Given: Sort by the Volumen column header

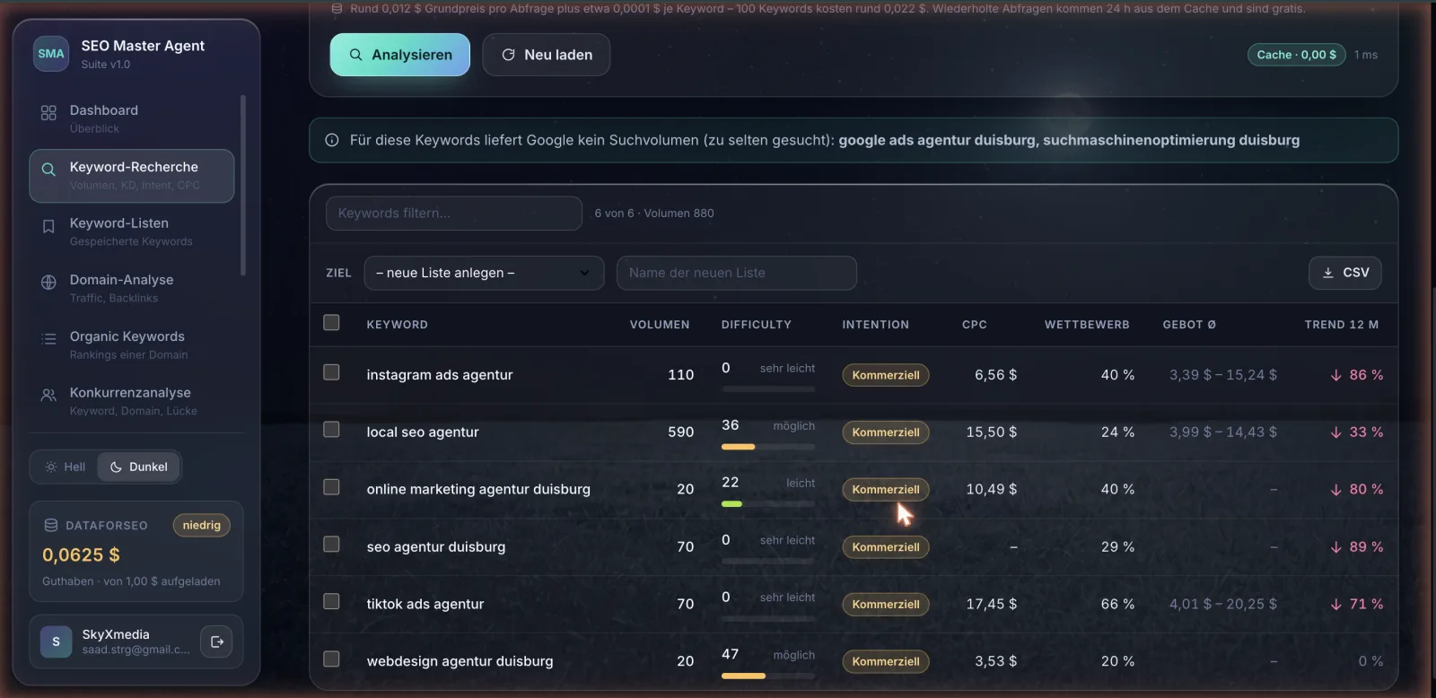Looking at the screenshot, I should coord(660,325).
